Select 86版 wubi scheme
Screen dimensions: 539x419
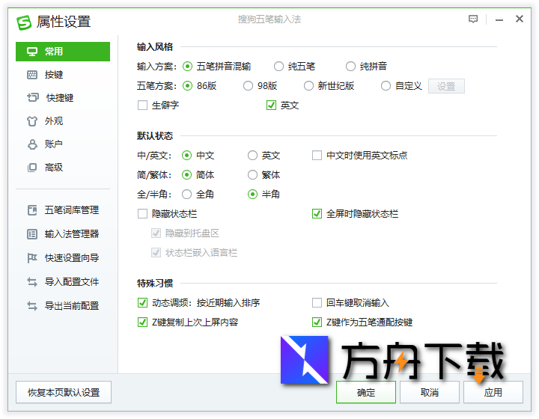pos(187,86)
